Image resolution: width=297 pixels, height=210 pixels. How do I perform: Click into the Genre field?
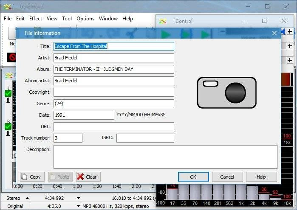[113, 104]
